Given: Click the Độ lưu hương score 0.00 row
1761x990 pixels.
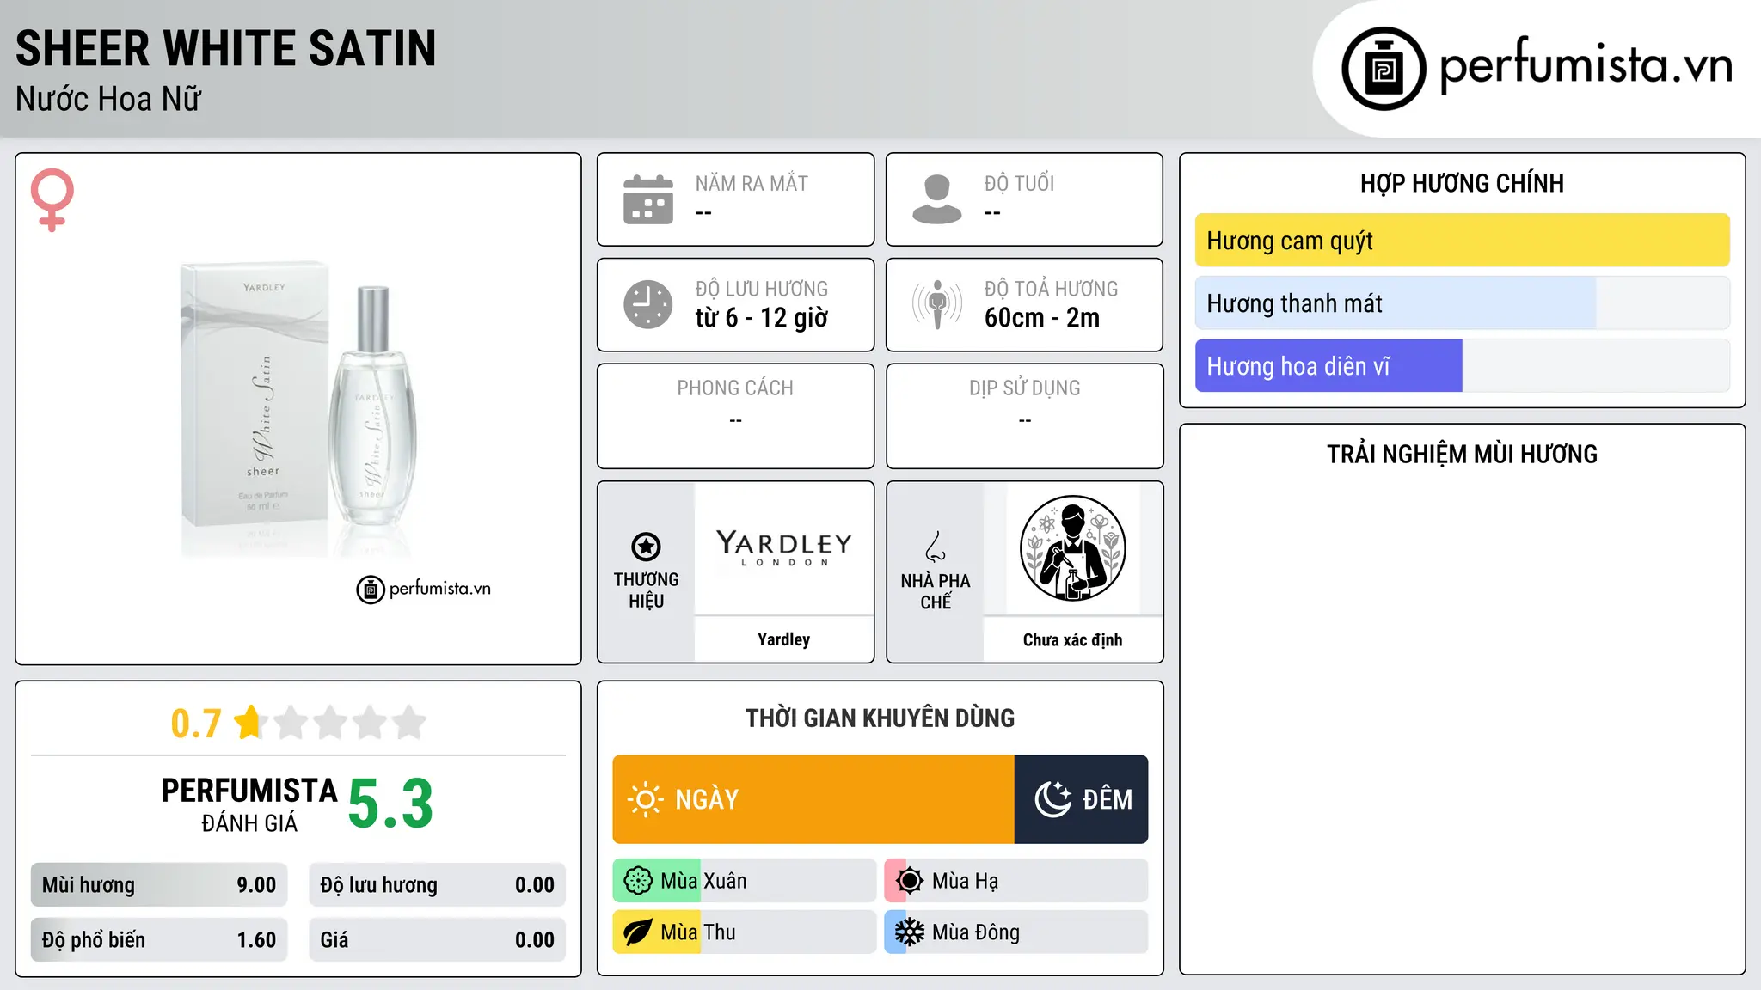Looking at the screenshot, I should point(438,885).
